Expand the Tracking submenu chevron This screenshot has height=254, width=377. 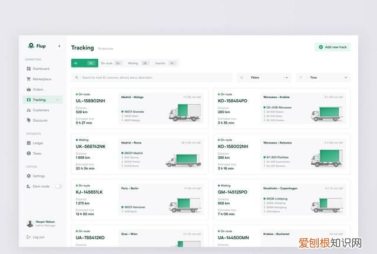58,99
